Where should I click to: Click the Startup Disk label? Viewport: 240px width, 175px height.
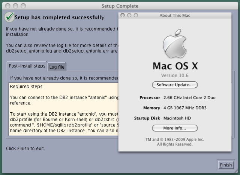(147, 118)
